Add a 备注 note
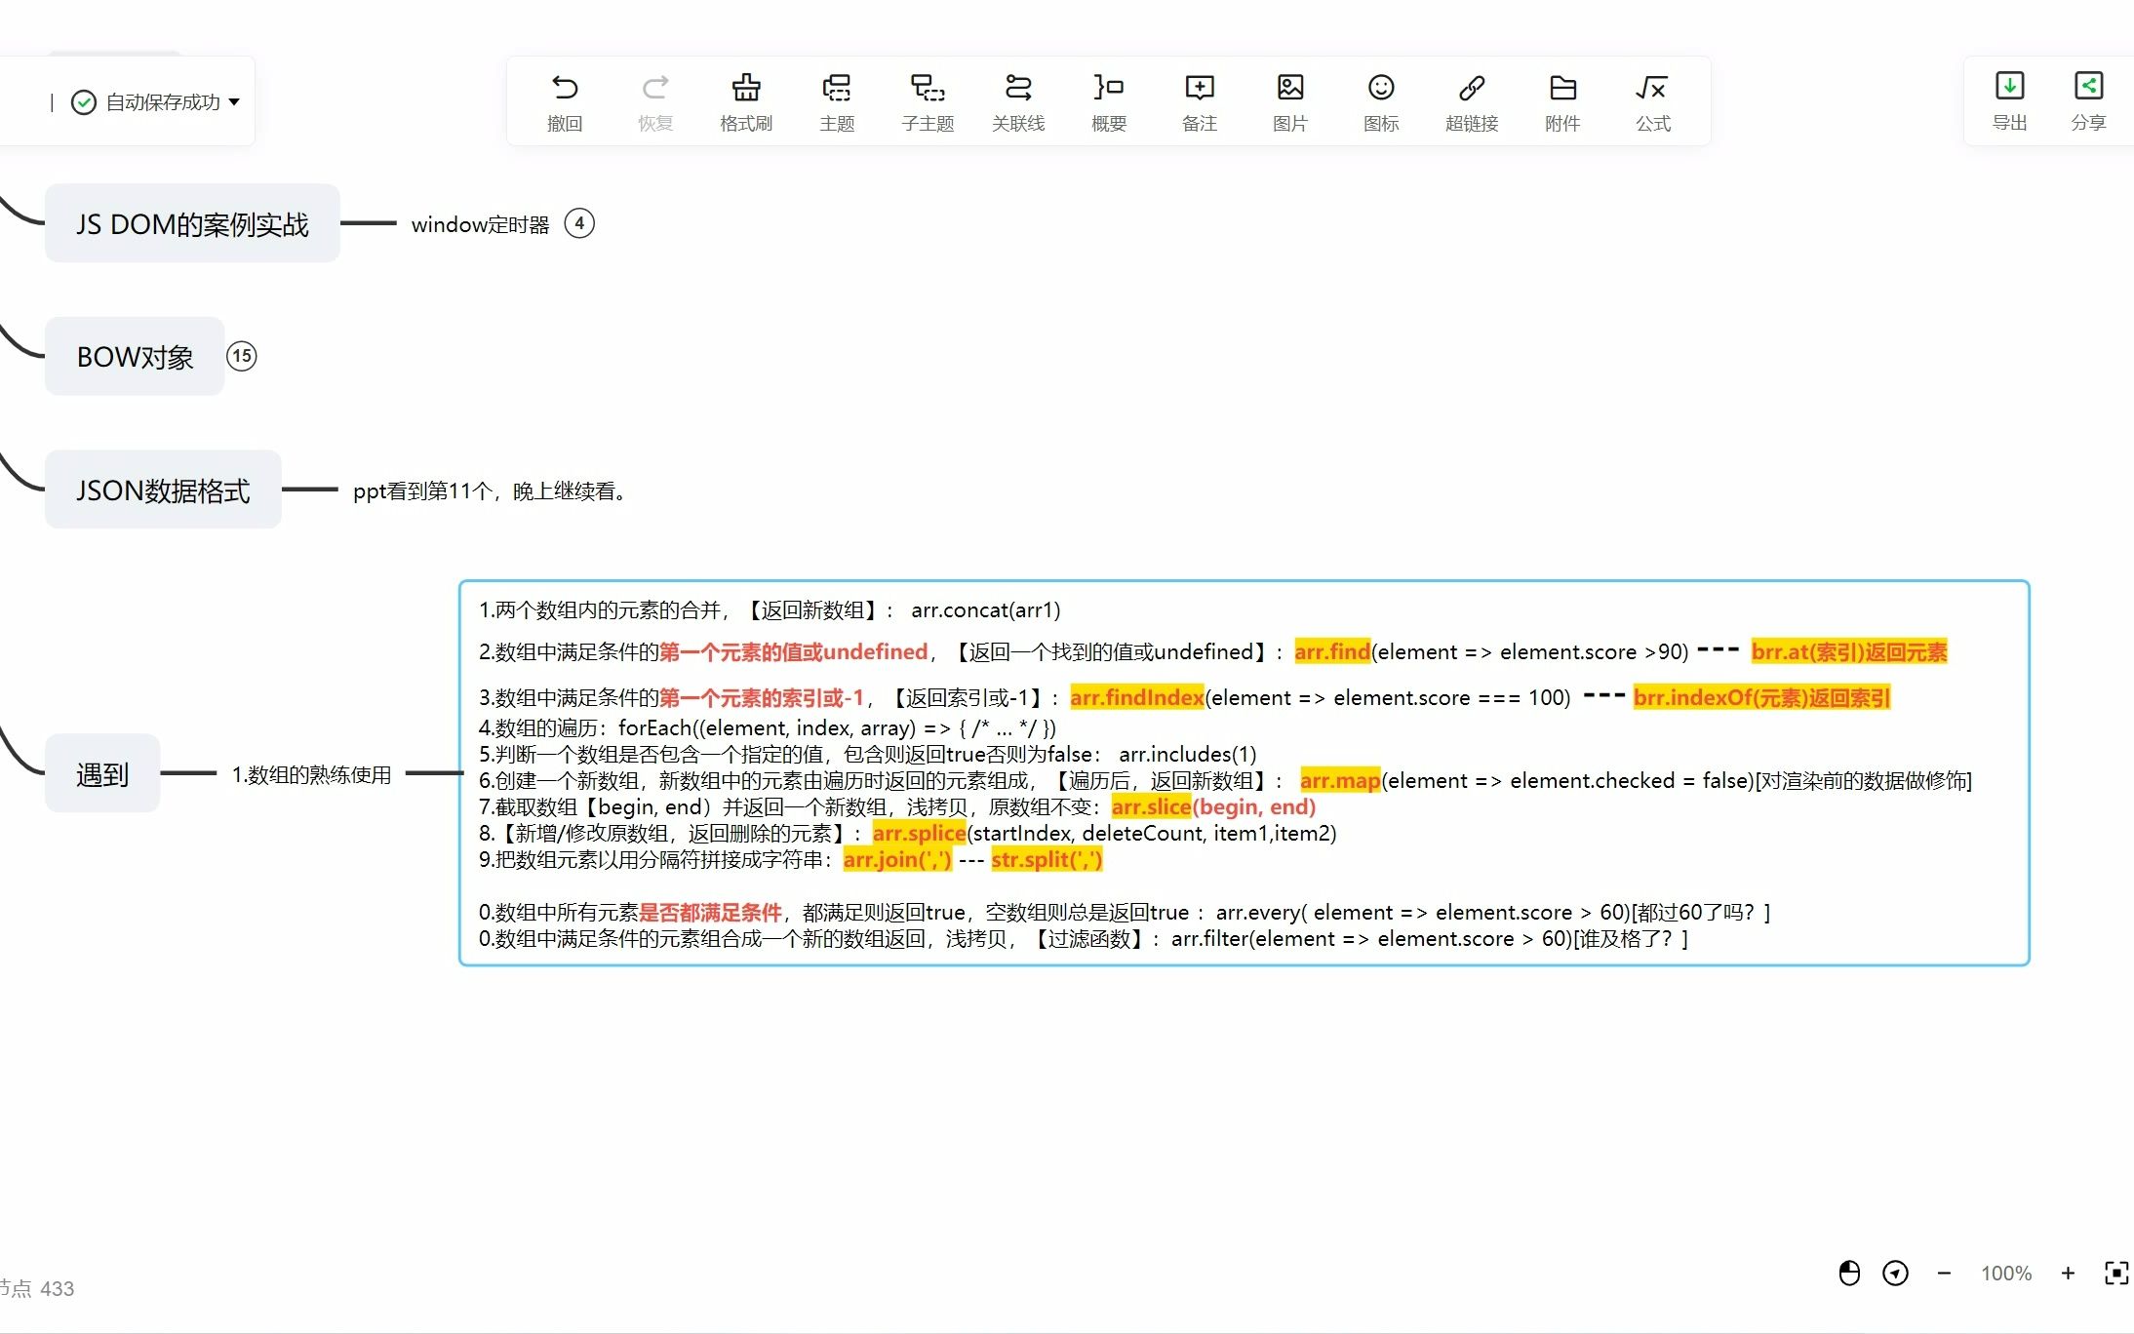This screenshot has height=1334, width=2134. tap(1200, 102)
